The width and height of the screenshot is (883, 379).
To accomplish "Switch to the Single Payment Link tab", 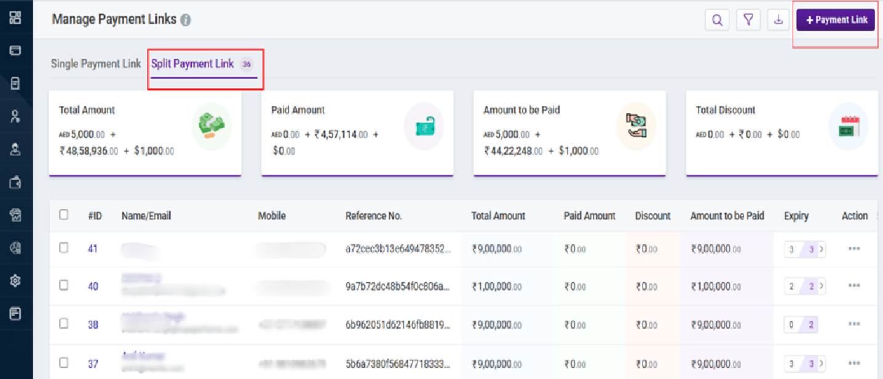I will 96,63.
